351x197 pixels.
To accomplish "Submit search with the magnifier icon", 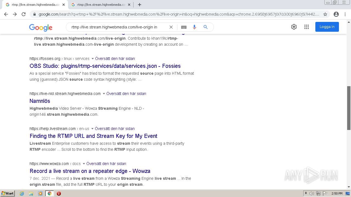I will tap(205, 27).
